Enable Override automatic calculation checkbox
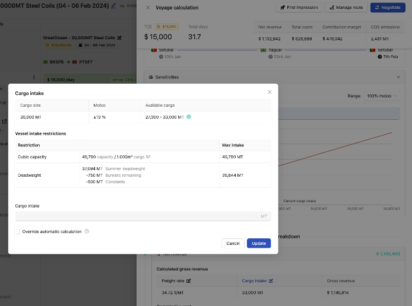412x306 pixels. pos(18,231)
